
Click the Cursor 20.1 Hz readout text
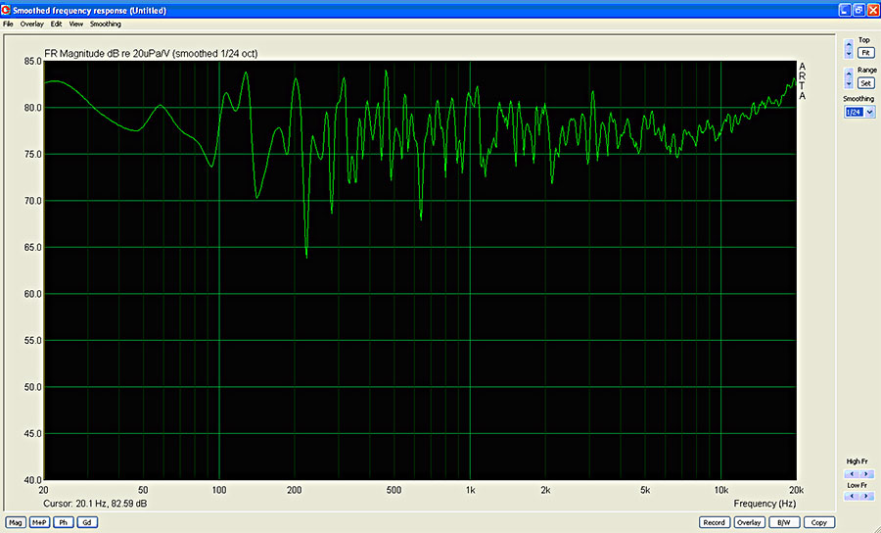(95, 504)
